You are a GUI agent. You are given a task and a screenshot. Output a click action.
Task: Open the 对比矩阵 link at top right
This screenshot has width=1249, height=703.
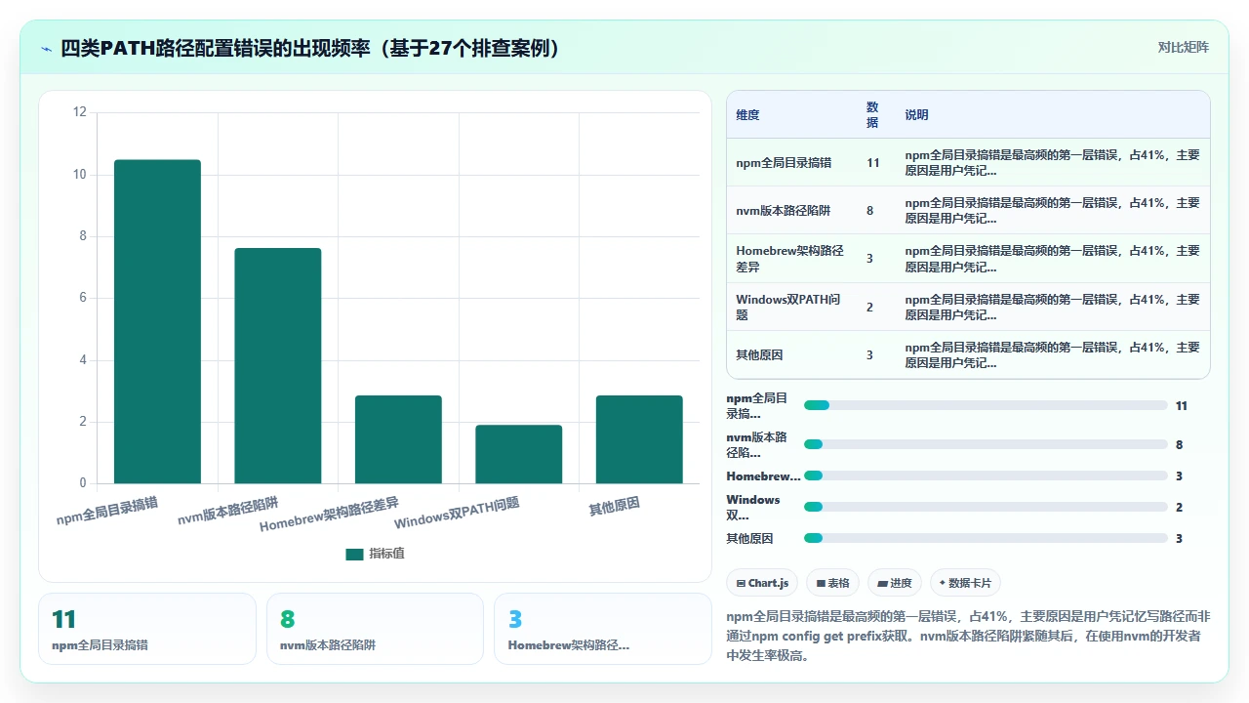(1183, 48)
